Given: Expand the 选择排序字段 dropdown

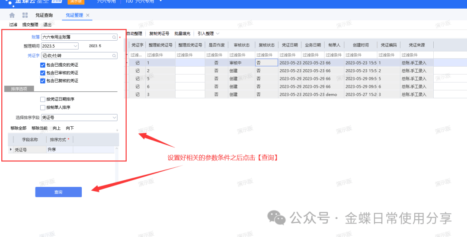Looking at the screenshot, I should pyautogui.click(x=115, y=118).
